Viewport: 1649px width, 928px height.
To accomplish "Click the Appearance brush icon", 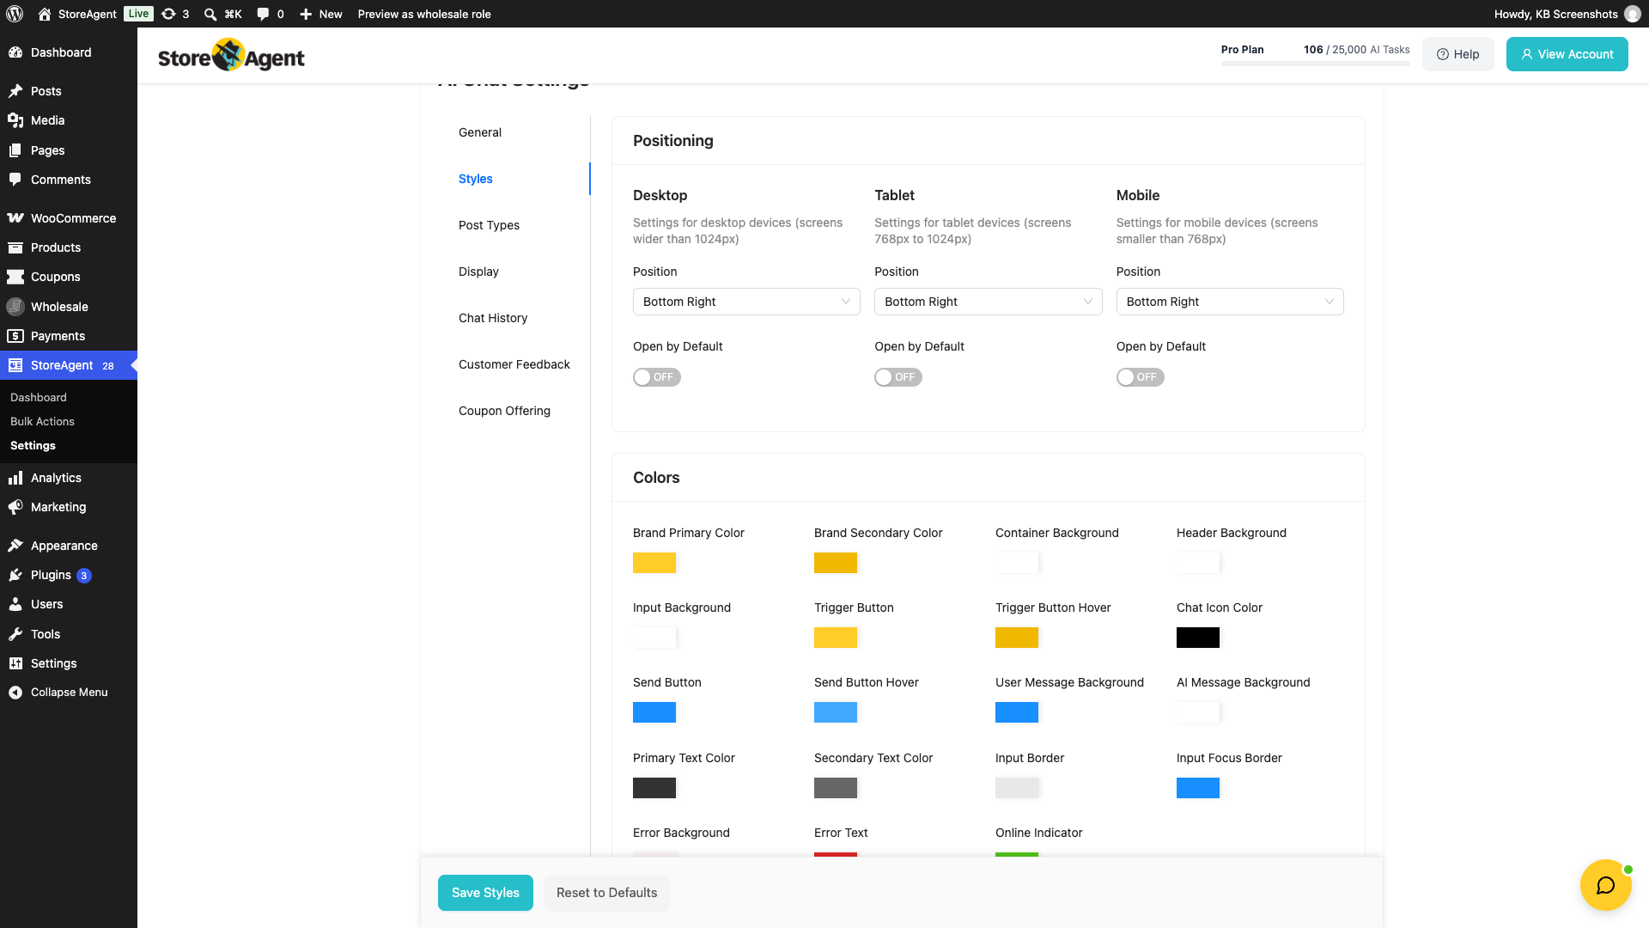I will click(x=15, y=546).
